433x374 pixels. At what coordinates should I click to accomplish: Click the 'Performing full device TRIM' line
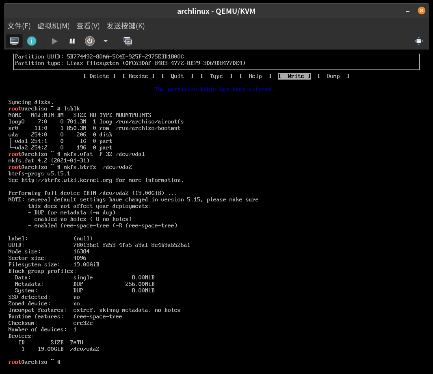[x=93, y=193]
